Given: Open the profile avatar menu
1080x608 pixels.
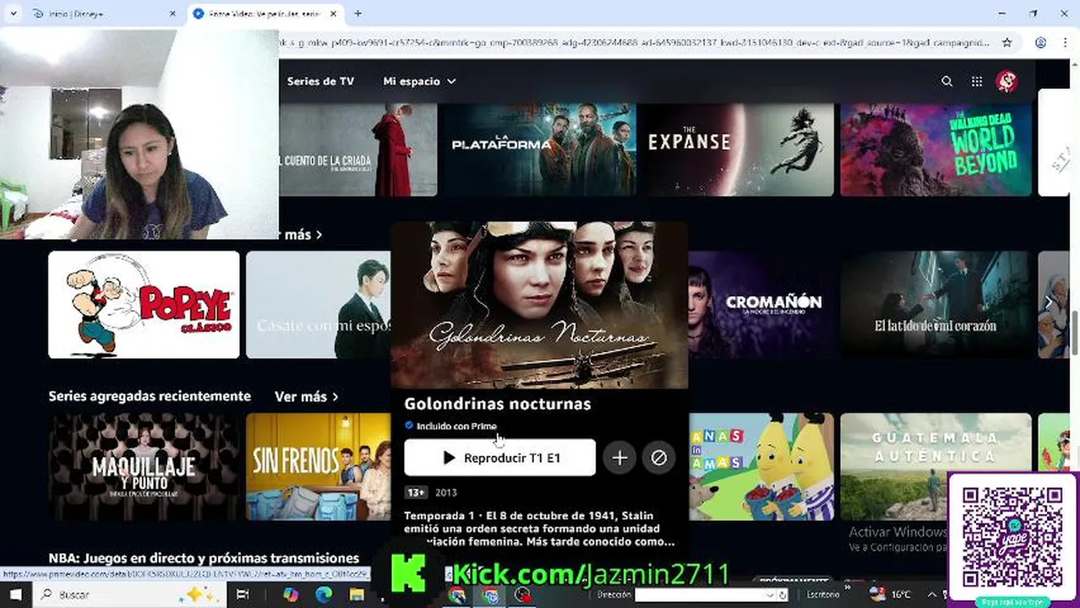Looking at the screenshot, I should pos(1006,81).
